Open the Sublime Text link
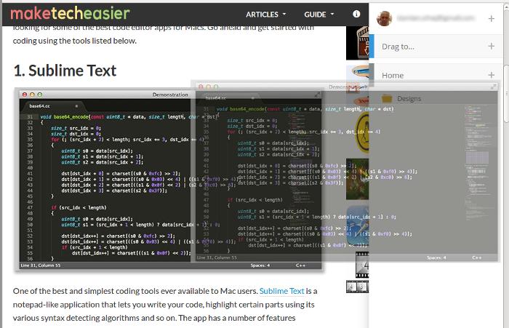The height and width of the screenshot is (328, 509). pyautogui.click(x=282, y=291)
